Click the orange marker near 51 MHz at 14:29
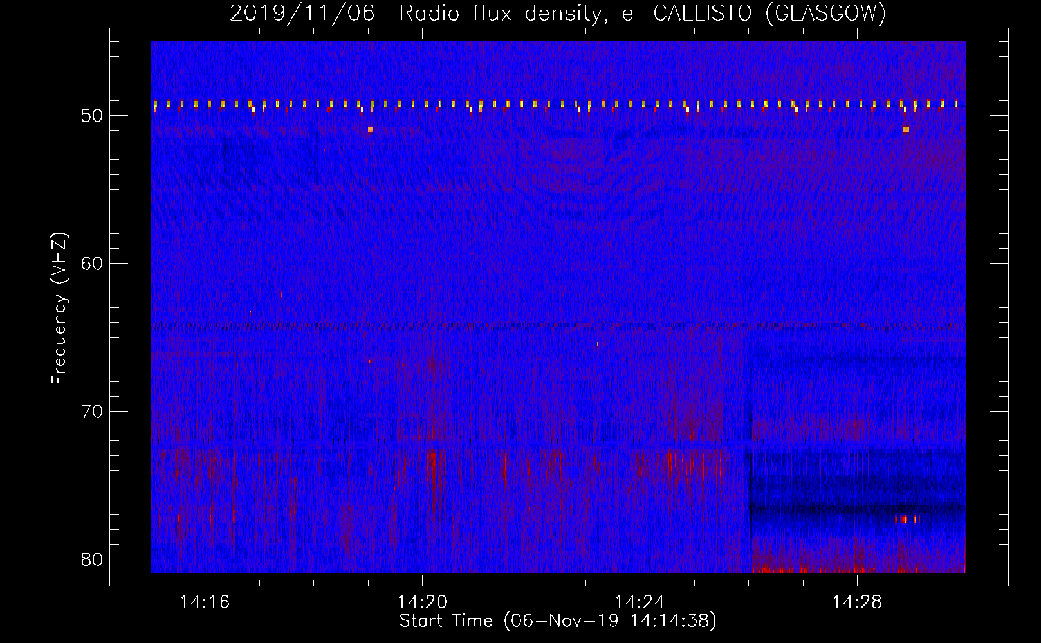Viewport: 1041px width, 643px height. [x=906, y=130]
